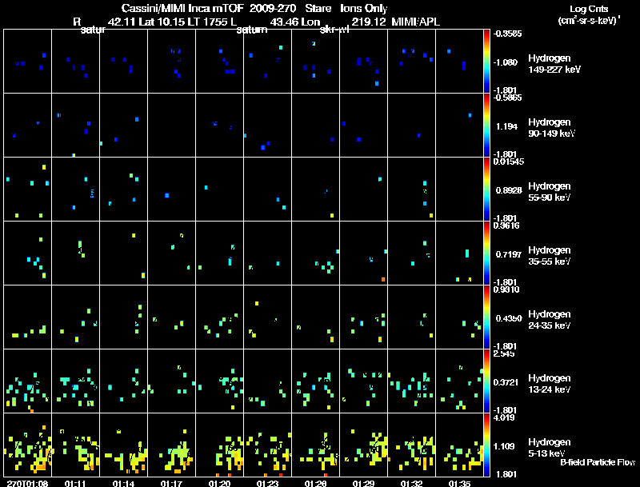Screen dimensions: 640x487
Task: Click the '01:29' time axis label
Action: click(x=363, y=483)
